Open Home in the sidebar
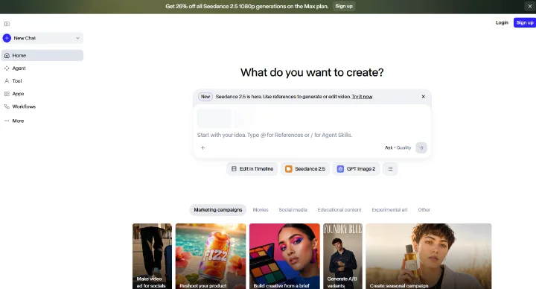 [x=42, y=55]
